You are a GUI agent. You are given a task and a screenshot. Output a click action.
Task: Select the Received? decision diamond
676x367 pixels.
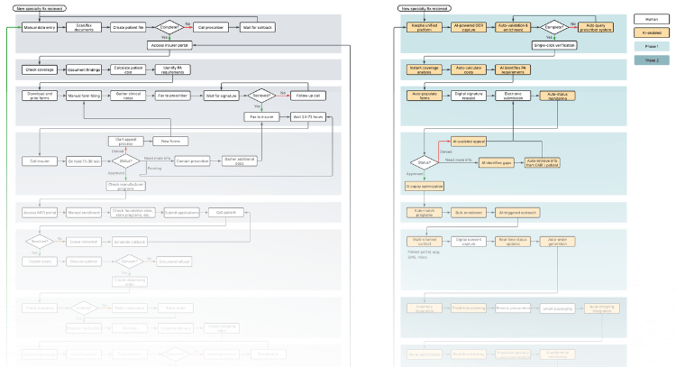(x=261, y=95)
